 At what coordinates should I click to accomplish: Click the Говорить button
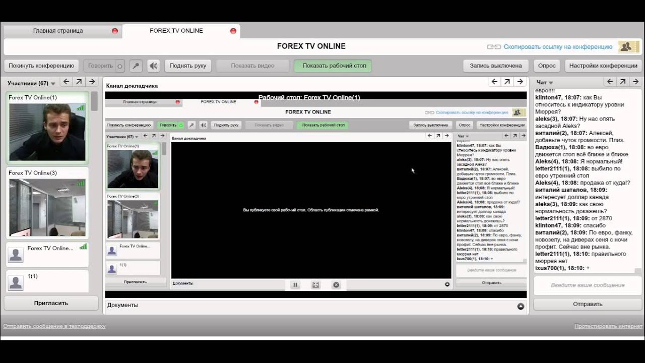(x=104, y=66)
